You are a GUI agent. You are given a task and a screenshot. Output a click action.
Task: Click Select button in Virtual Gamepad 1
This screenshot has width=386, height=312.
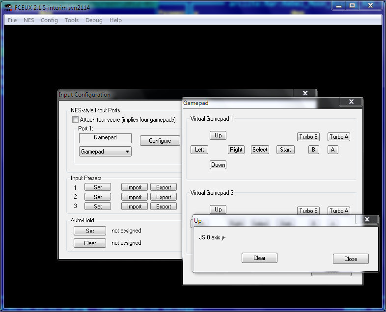pos(260,150)
